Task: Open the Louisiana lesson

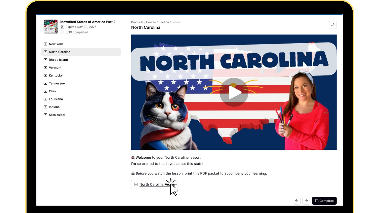Action: pyautogui.click(x=56, y=99)
